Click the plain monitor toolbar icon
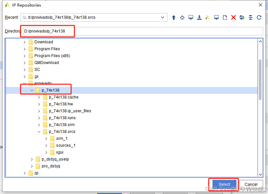This screenshot has height=194, width=268. tap(216, 17)
